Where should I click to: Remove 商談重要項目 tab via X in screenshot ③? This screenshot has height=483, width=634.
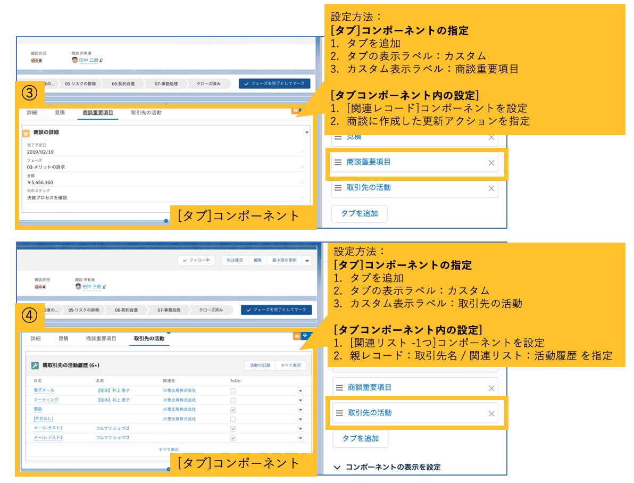[x=491, y=163]
